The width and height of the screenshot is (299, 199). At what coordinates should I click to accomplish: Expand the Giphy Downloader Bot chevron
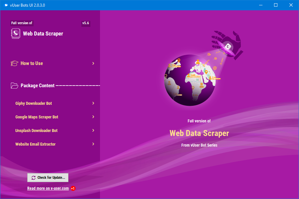coord(93,103)
